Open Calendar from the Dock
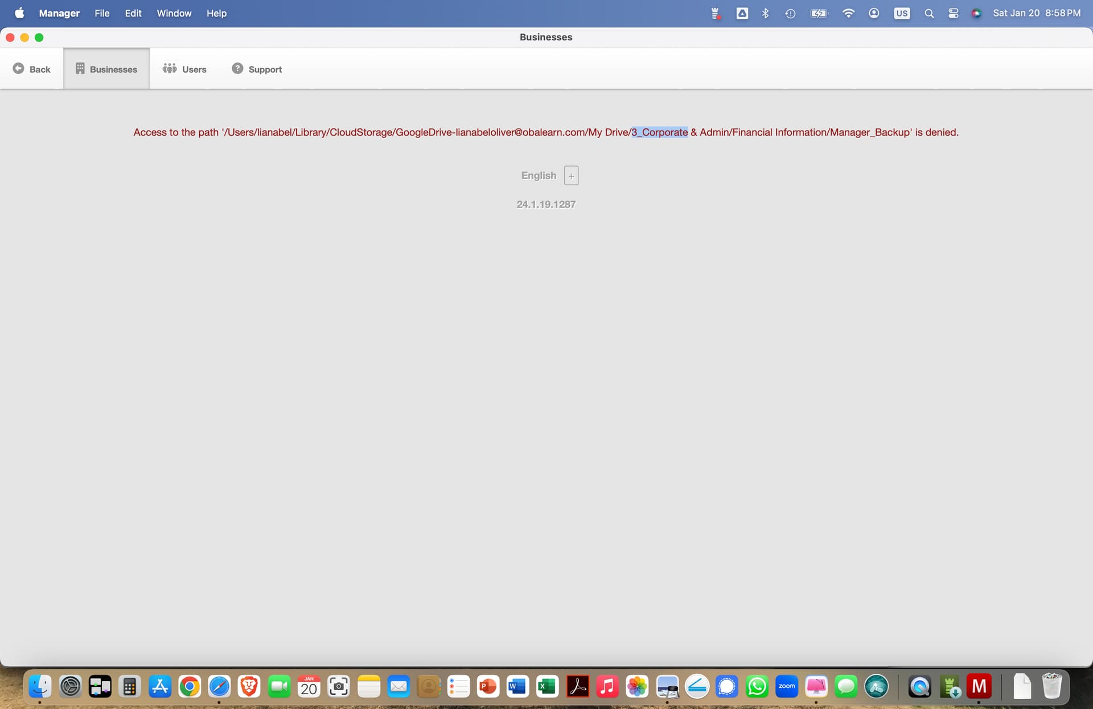Viewport: 1093px width, 709px height. coord(309,686)
